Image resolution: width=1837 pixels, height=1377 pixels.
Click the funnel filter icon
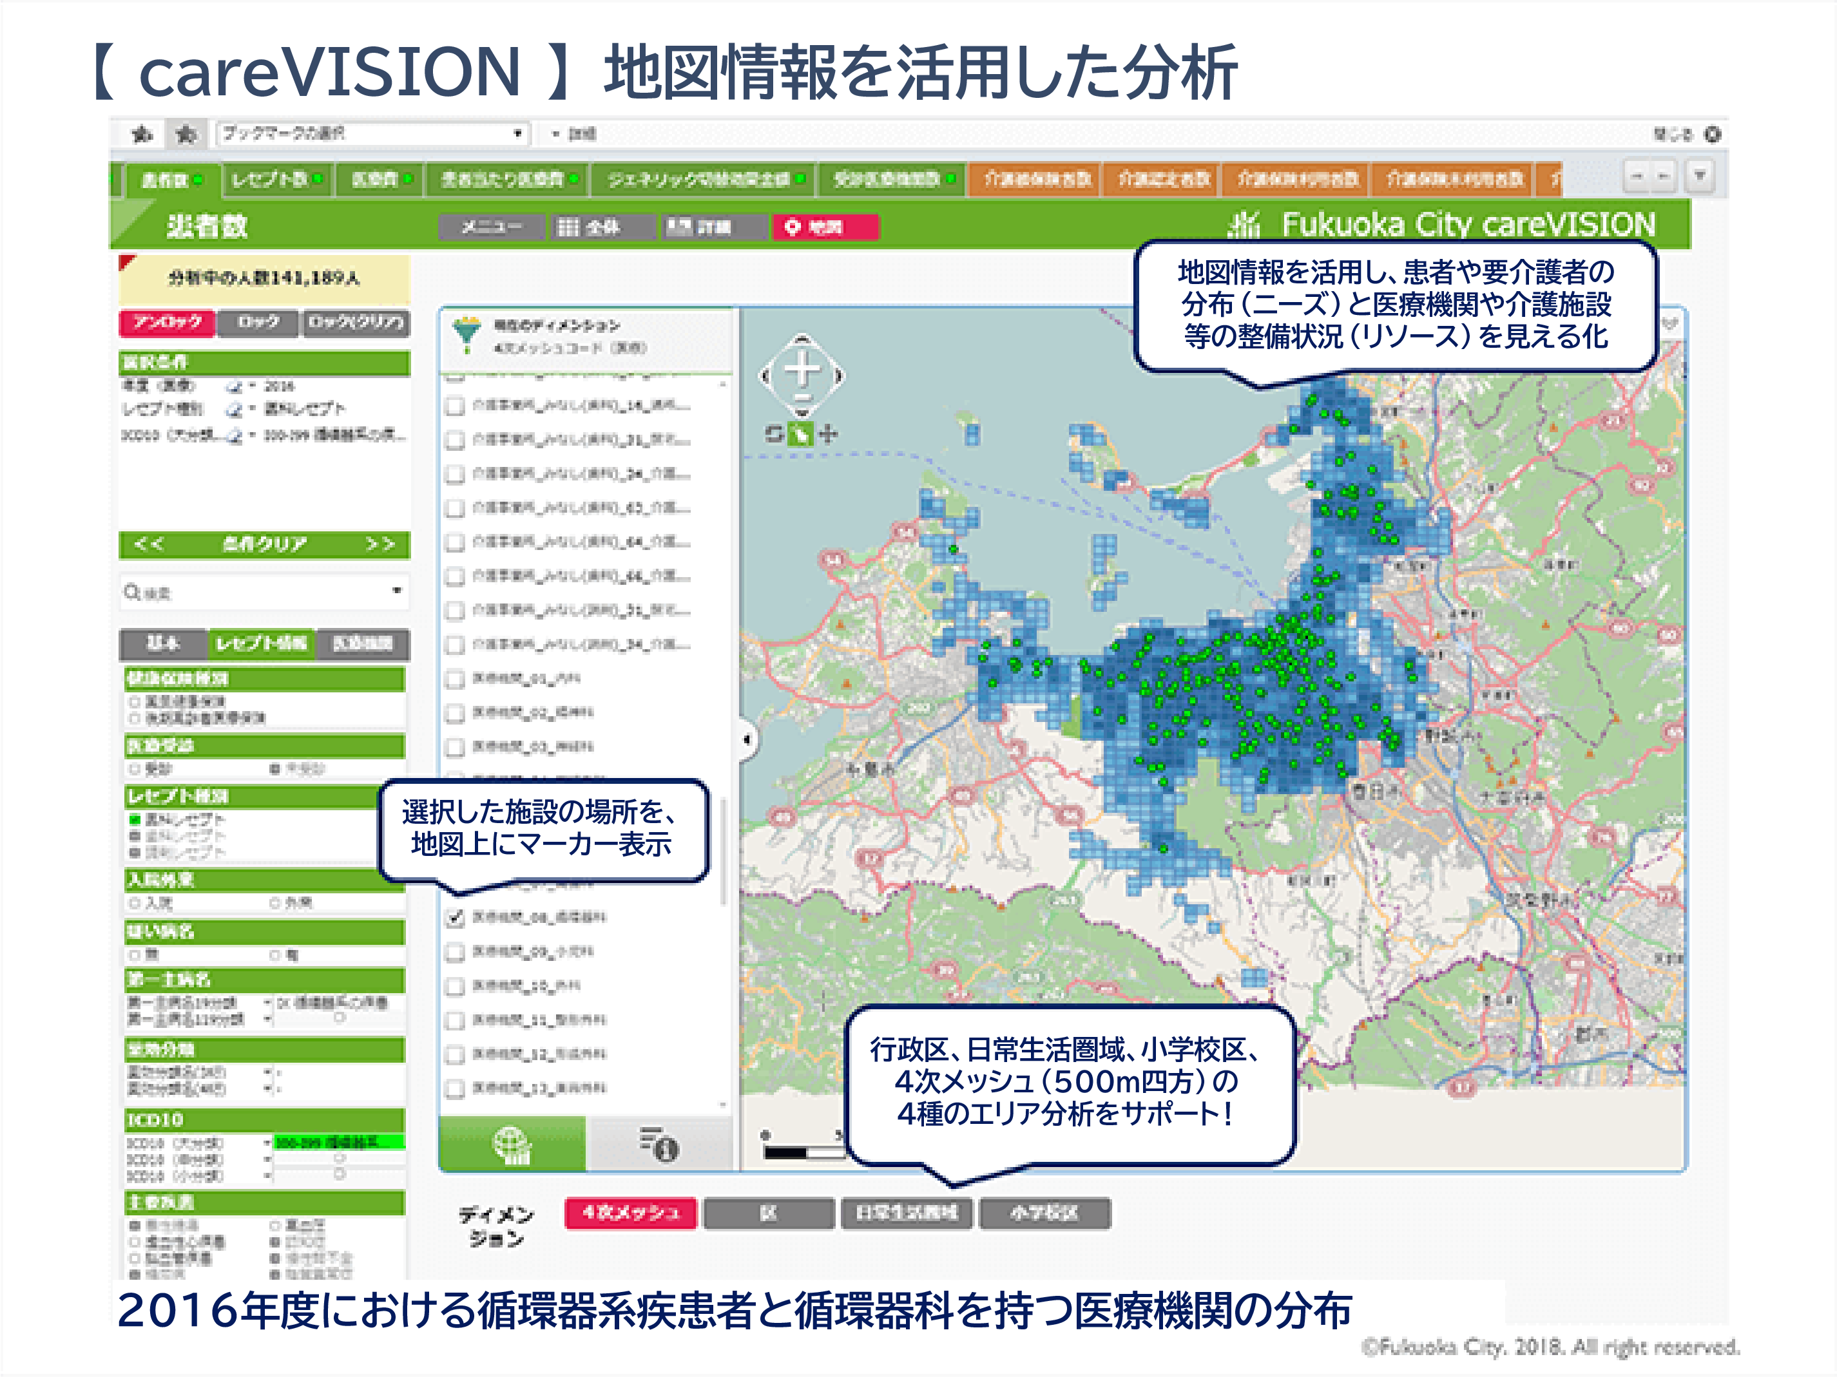(x=466, y=334)
